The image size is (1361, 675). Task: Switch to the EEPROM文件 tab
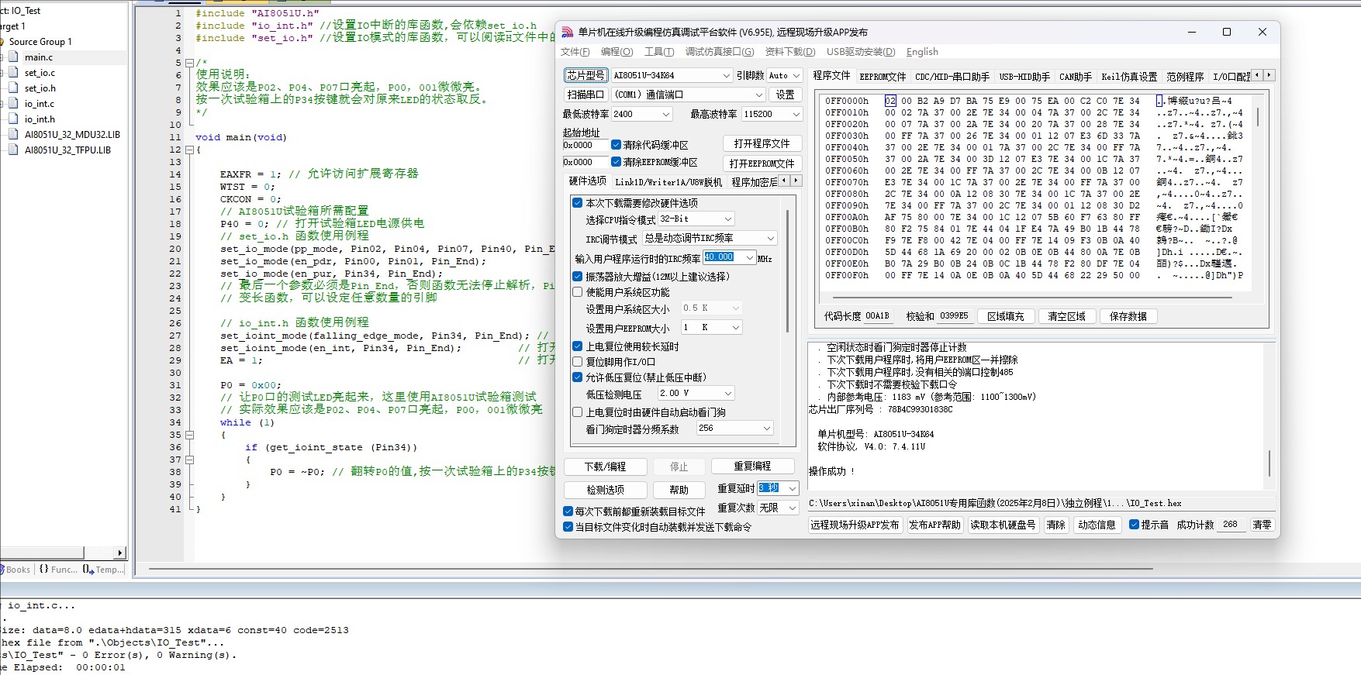[883, 76]
